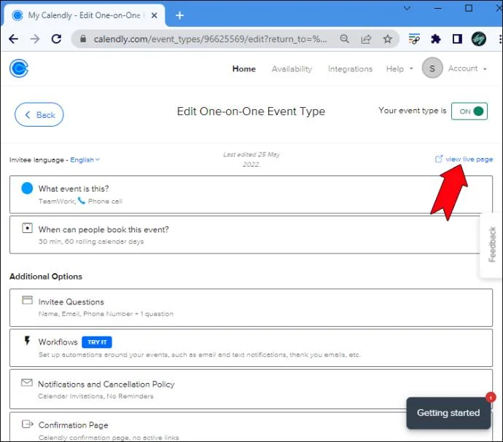503x442 pixels.
Task: Expand the Help menu
Action: (x=399, y=68)
